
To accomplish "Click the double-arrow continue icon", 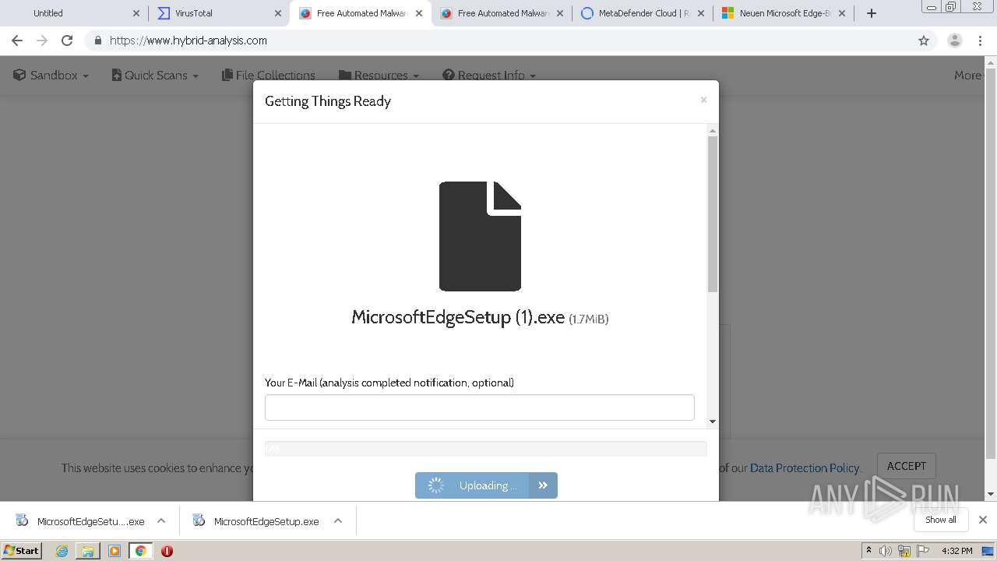I will tap(543, 485).
